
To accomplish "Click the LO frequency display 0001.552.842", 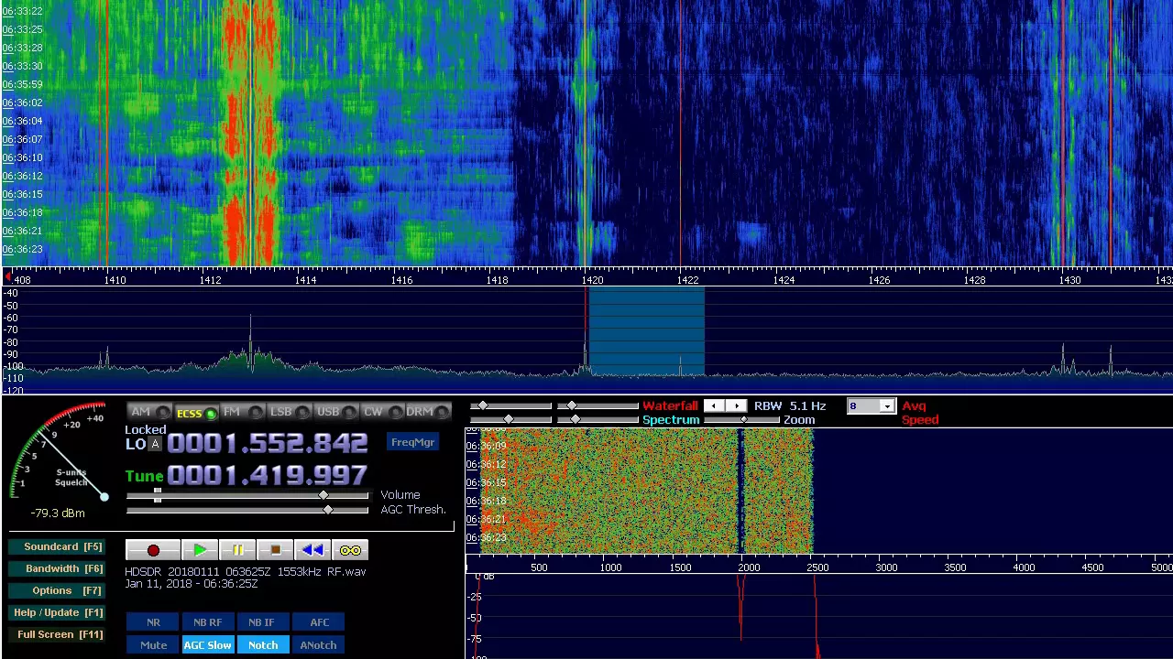I will pyautogui.click(x=268, y=444).
